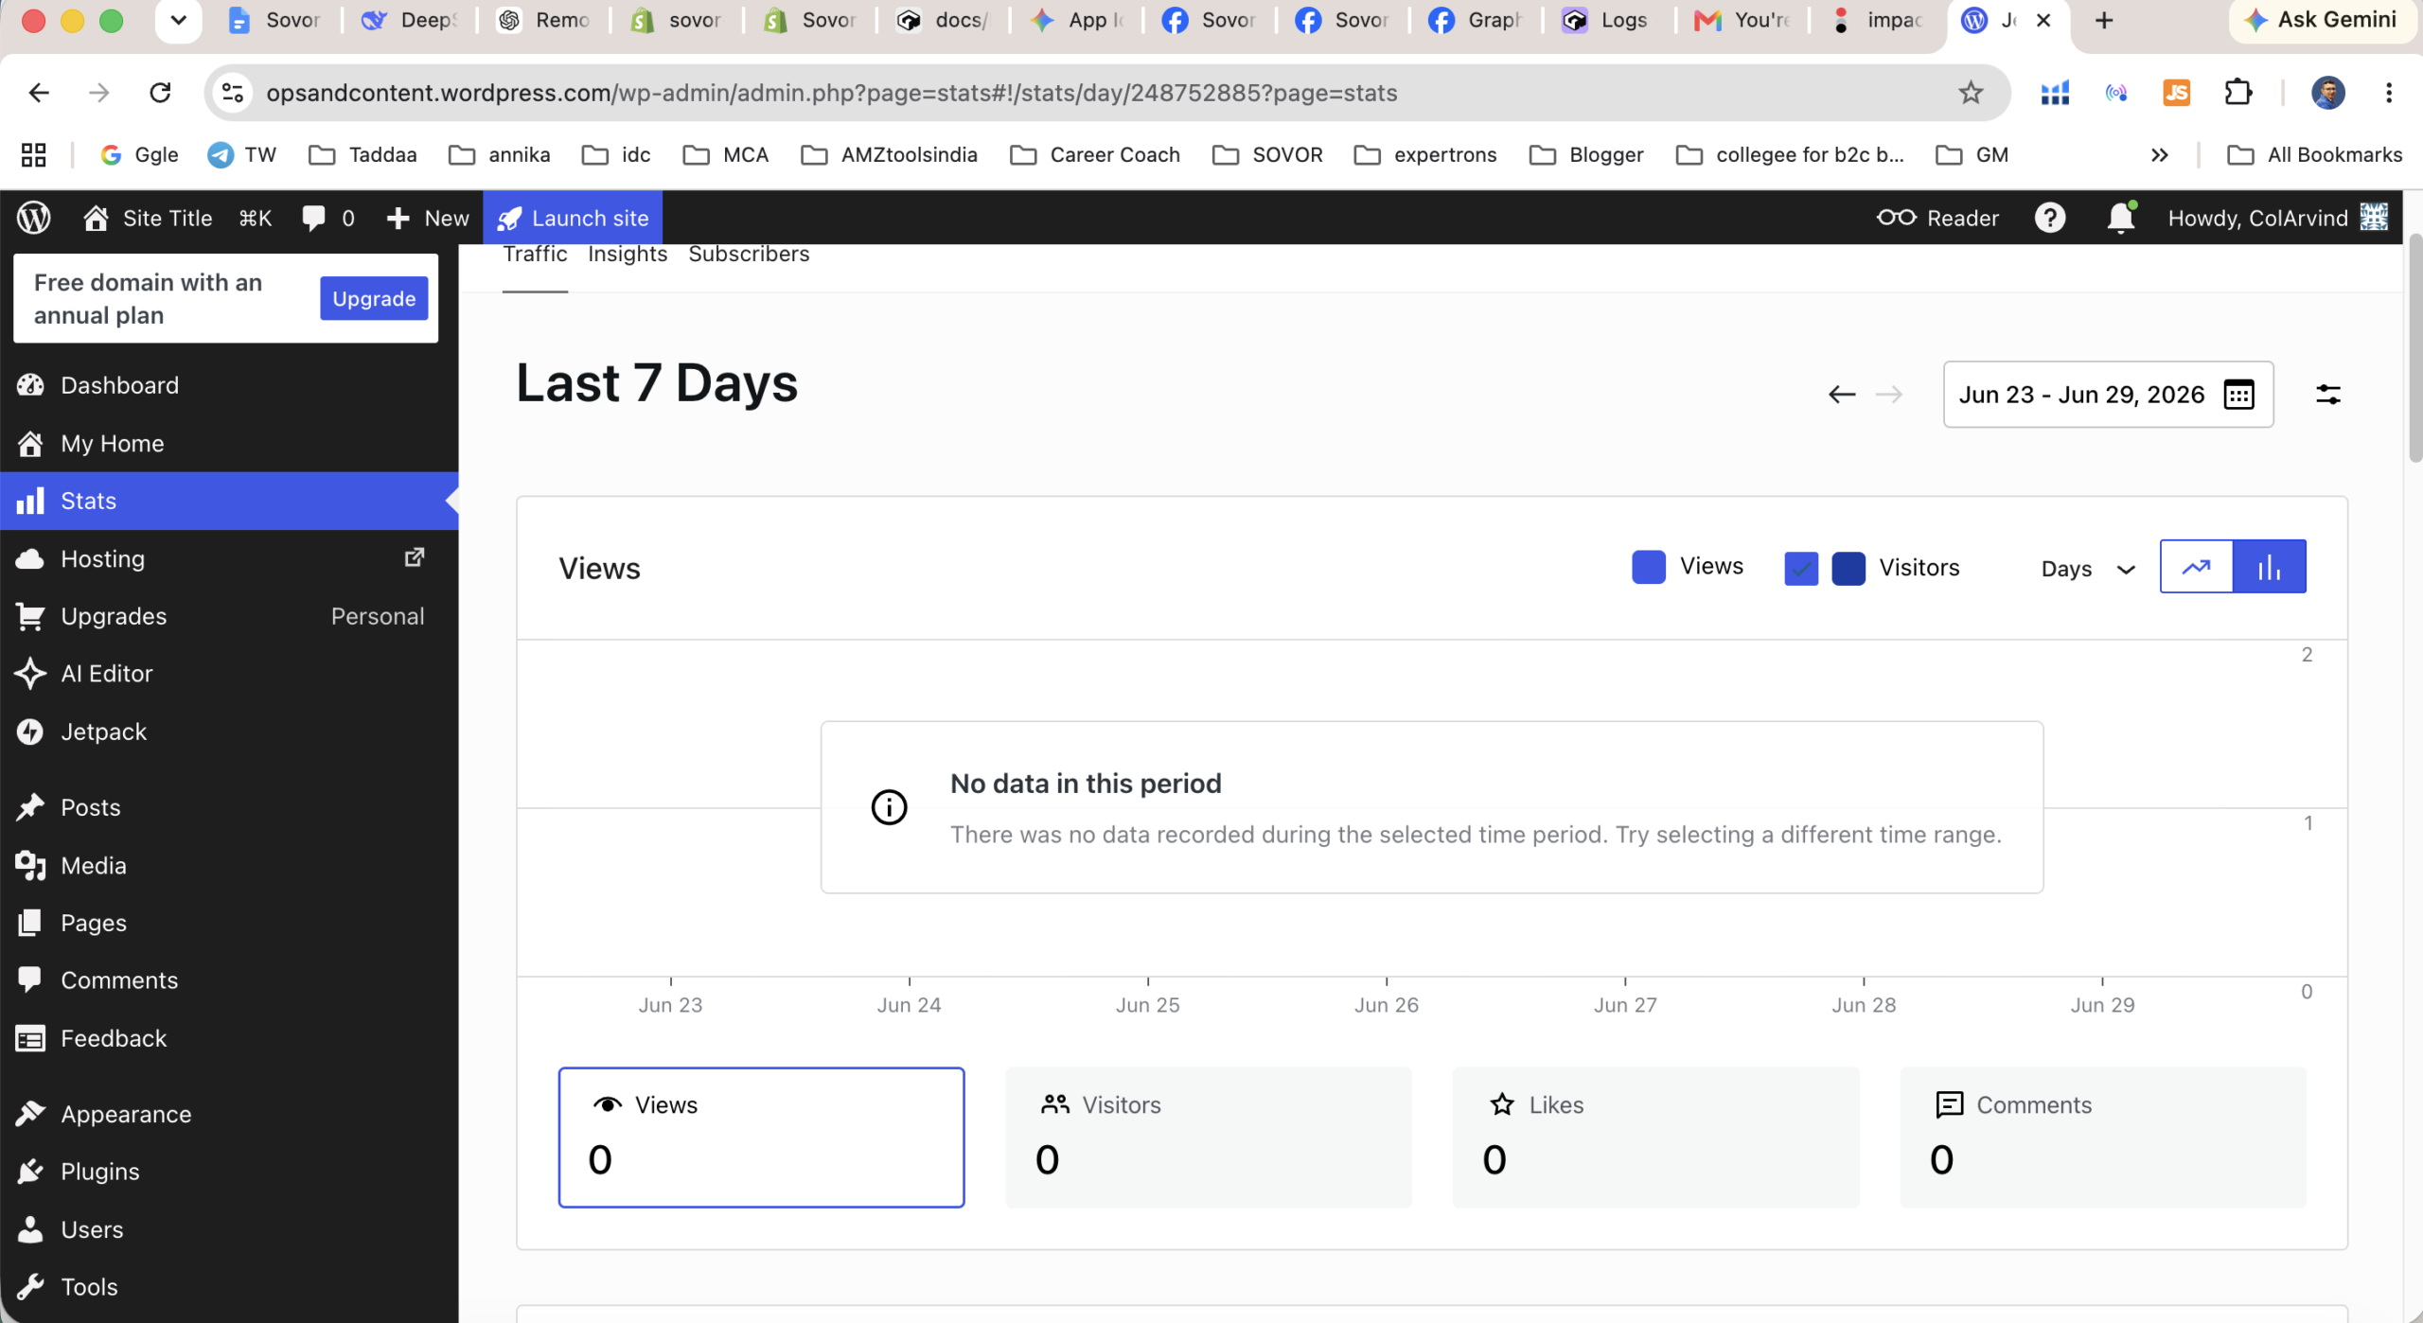
Task: Select the Views stat card
Action: coord(761,1138)
